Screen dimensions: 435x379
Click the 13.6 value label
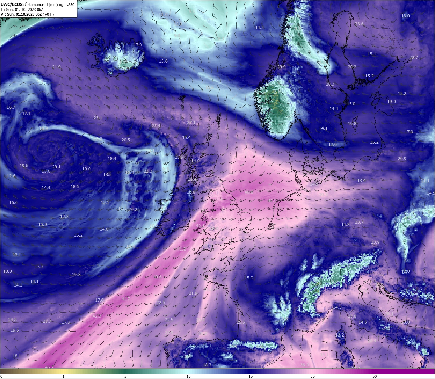point(46,171)
